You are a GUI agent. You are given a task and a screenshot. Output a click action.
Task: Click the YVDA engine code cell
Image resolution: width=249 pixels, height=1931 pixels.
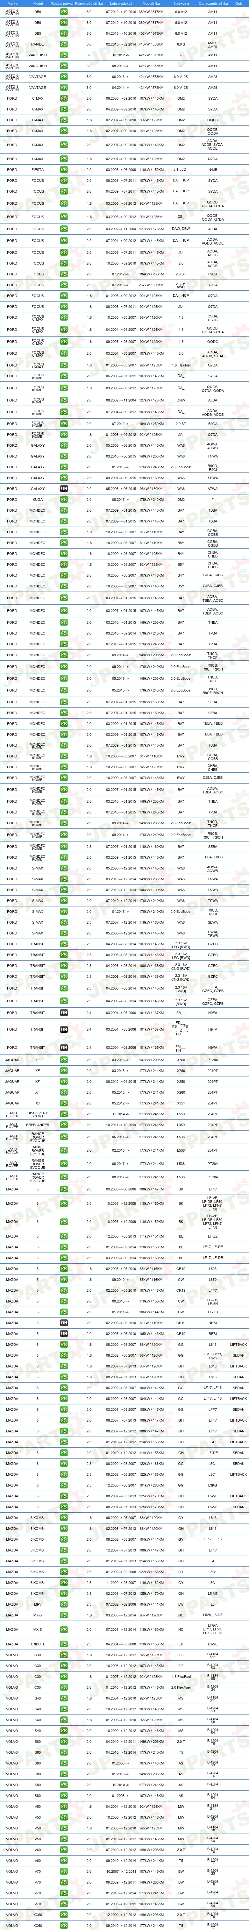tap(213, 285)
